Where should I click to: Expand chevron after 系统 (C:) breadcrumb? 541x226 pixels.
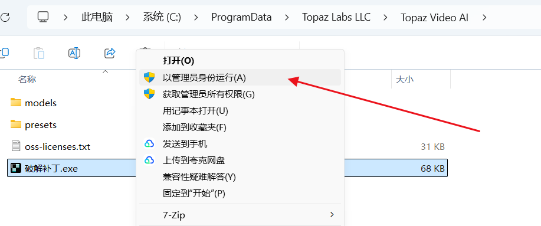[x=196, y=17]
